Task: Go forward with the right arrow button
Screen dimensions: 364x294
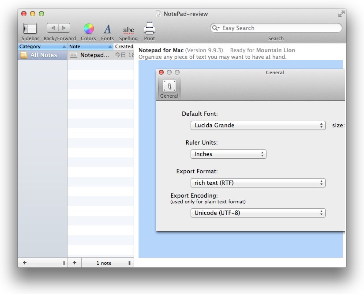Action: [64, 28]
